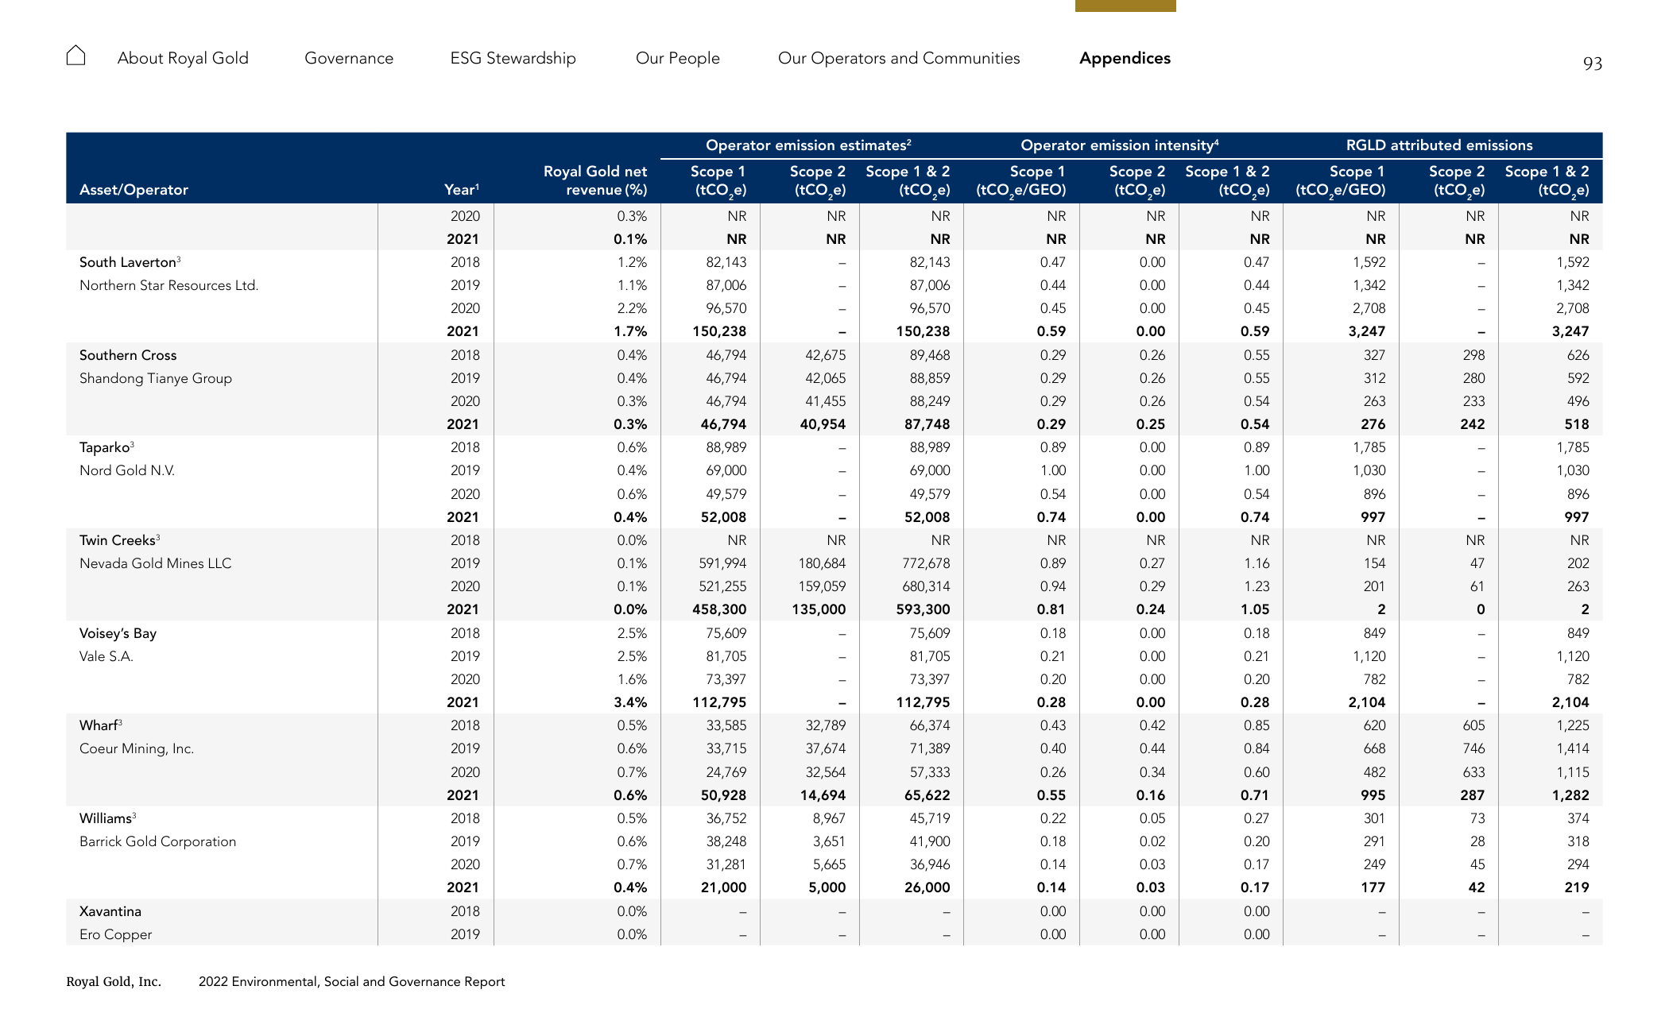Click the home icon in navigation
Image resolution: width=1669 pixels, height=1013 pixels.
click(76, 56)
